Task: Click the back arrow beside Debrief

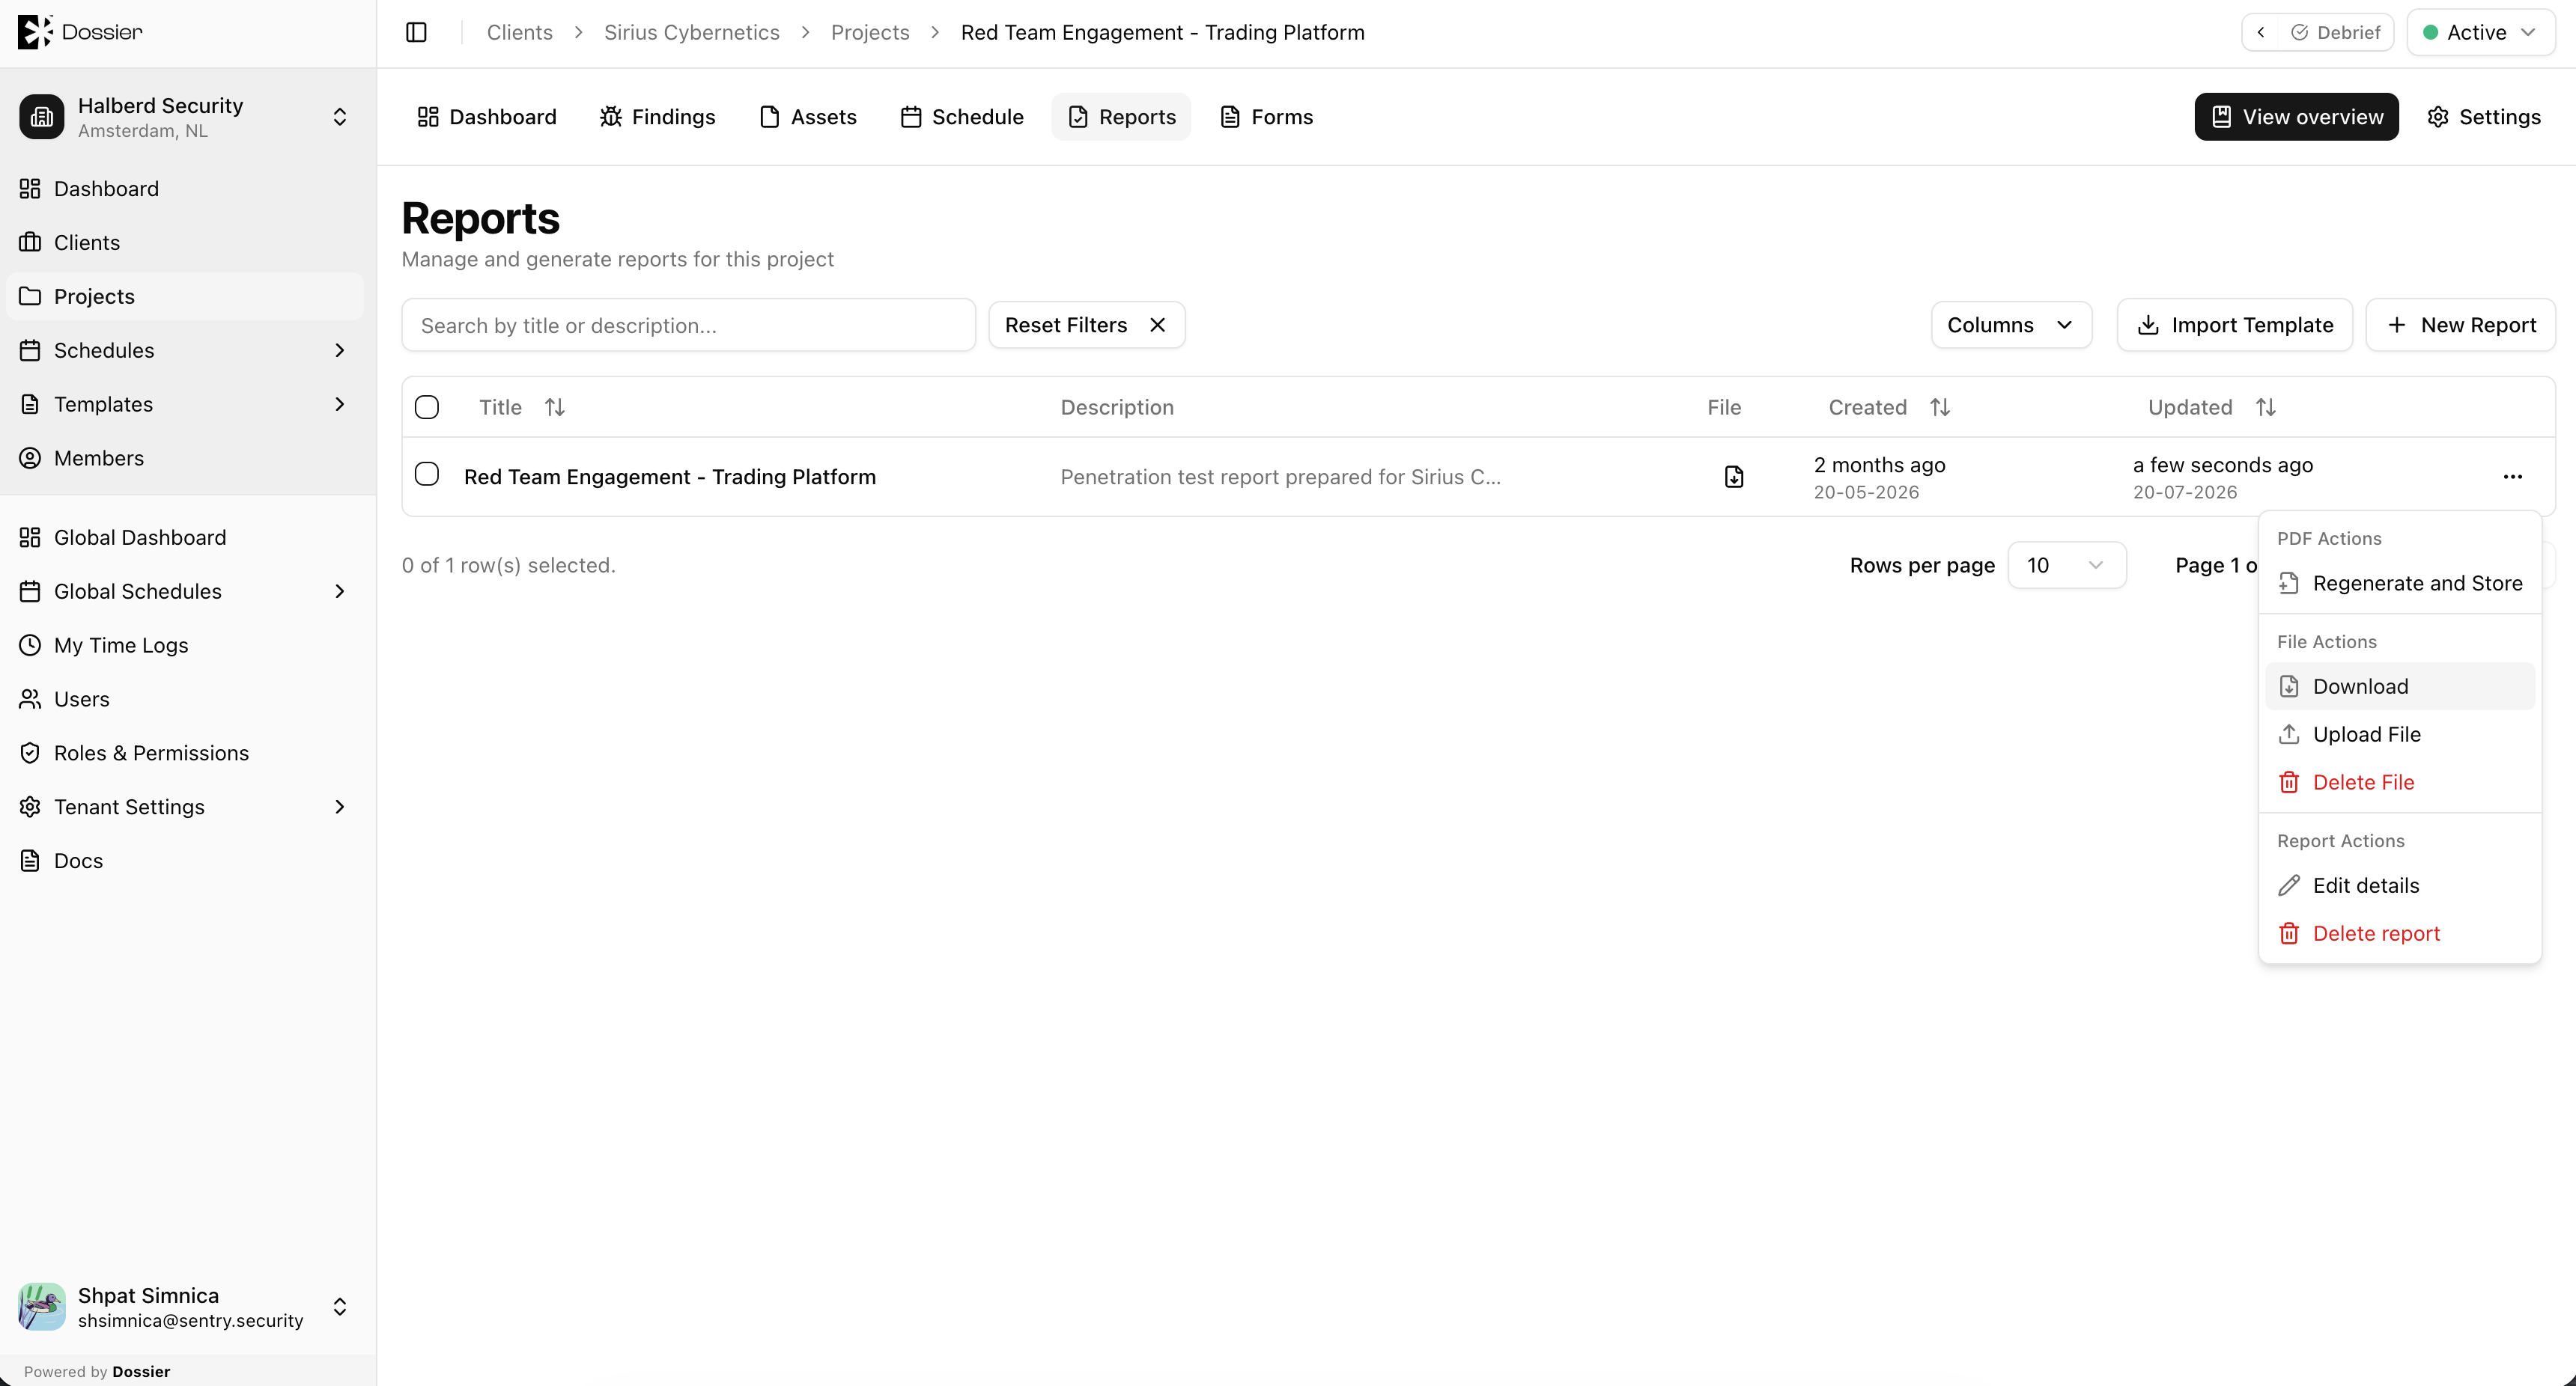Action: click(2260, 32)
